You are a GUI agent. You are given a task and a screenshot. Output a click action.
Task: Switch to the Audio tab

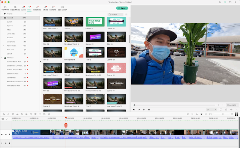click(23, 8)
